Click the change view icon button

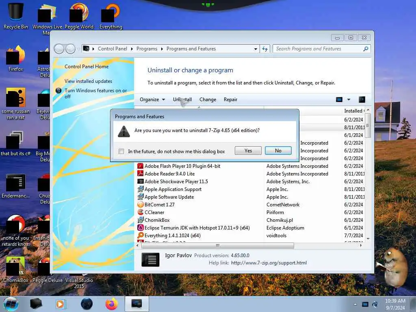(x=339, y=100)
